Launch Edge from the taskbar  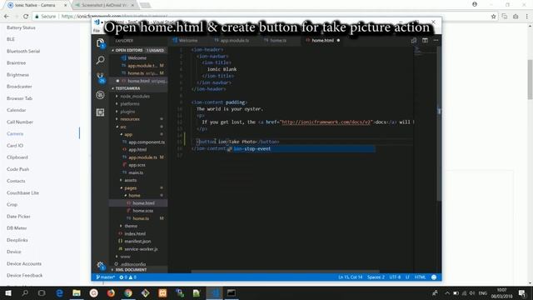pos(59,292)
